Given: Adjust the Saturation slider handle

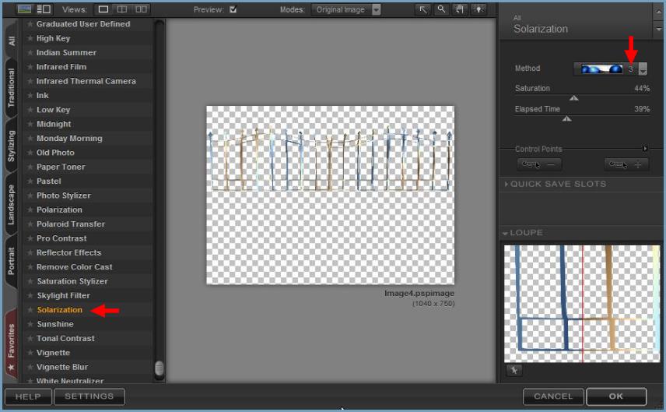Looking at the screenshot, I should click(574, 98).
